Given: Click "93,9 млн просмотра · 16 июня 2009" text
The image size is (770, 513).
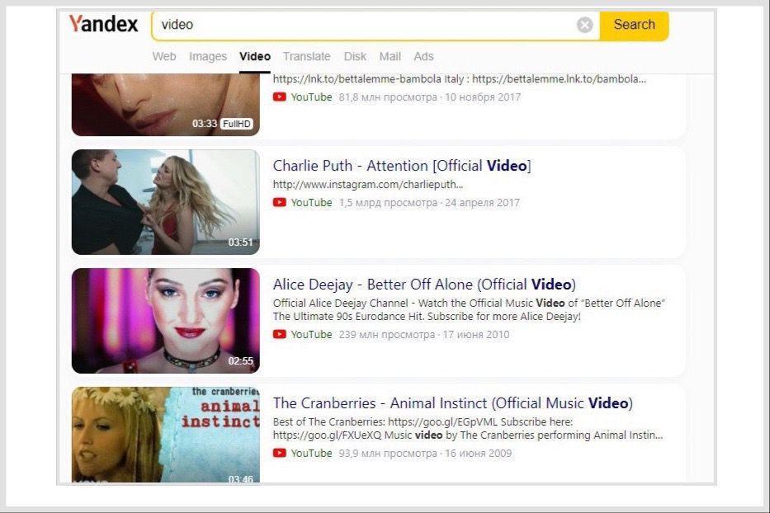Looking at the screenshot, I should click(x=425, y=454).
